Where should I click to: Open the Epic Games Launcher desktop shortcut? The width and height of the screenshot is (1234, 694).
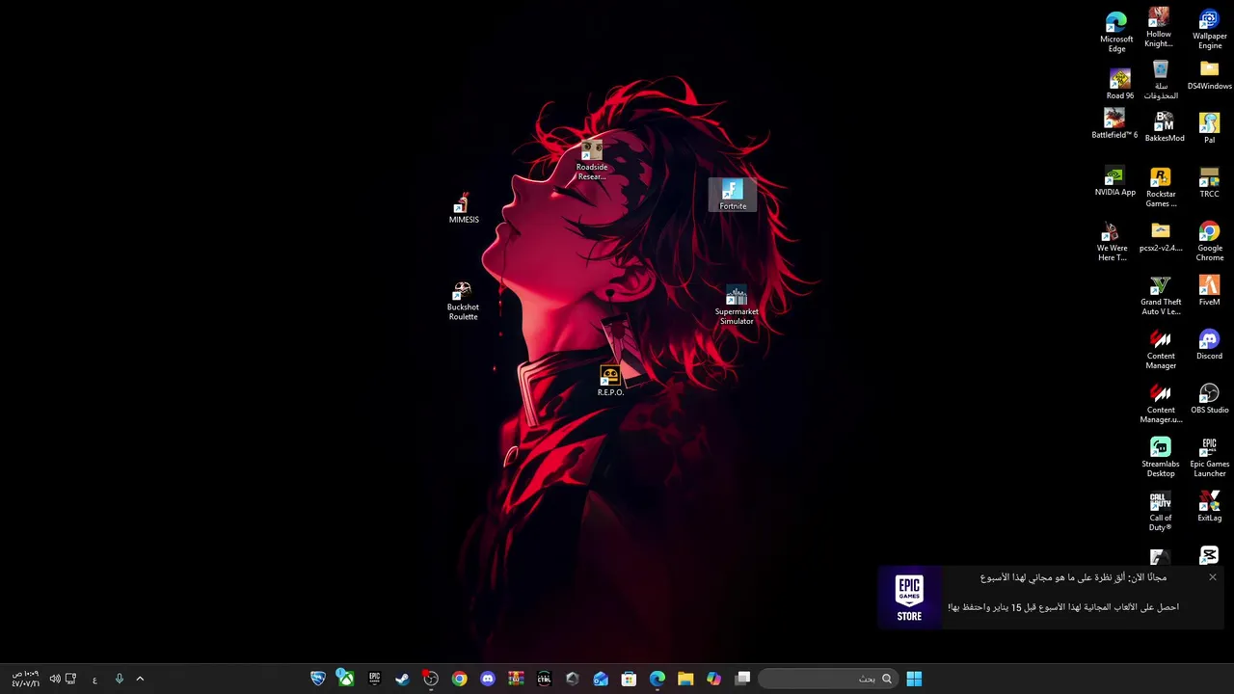point(1209,458)
